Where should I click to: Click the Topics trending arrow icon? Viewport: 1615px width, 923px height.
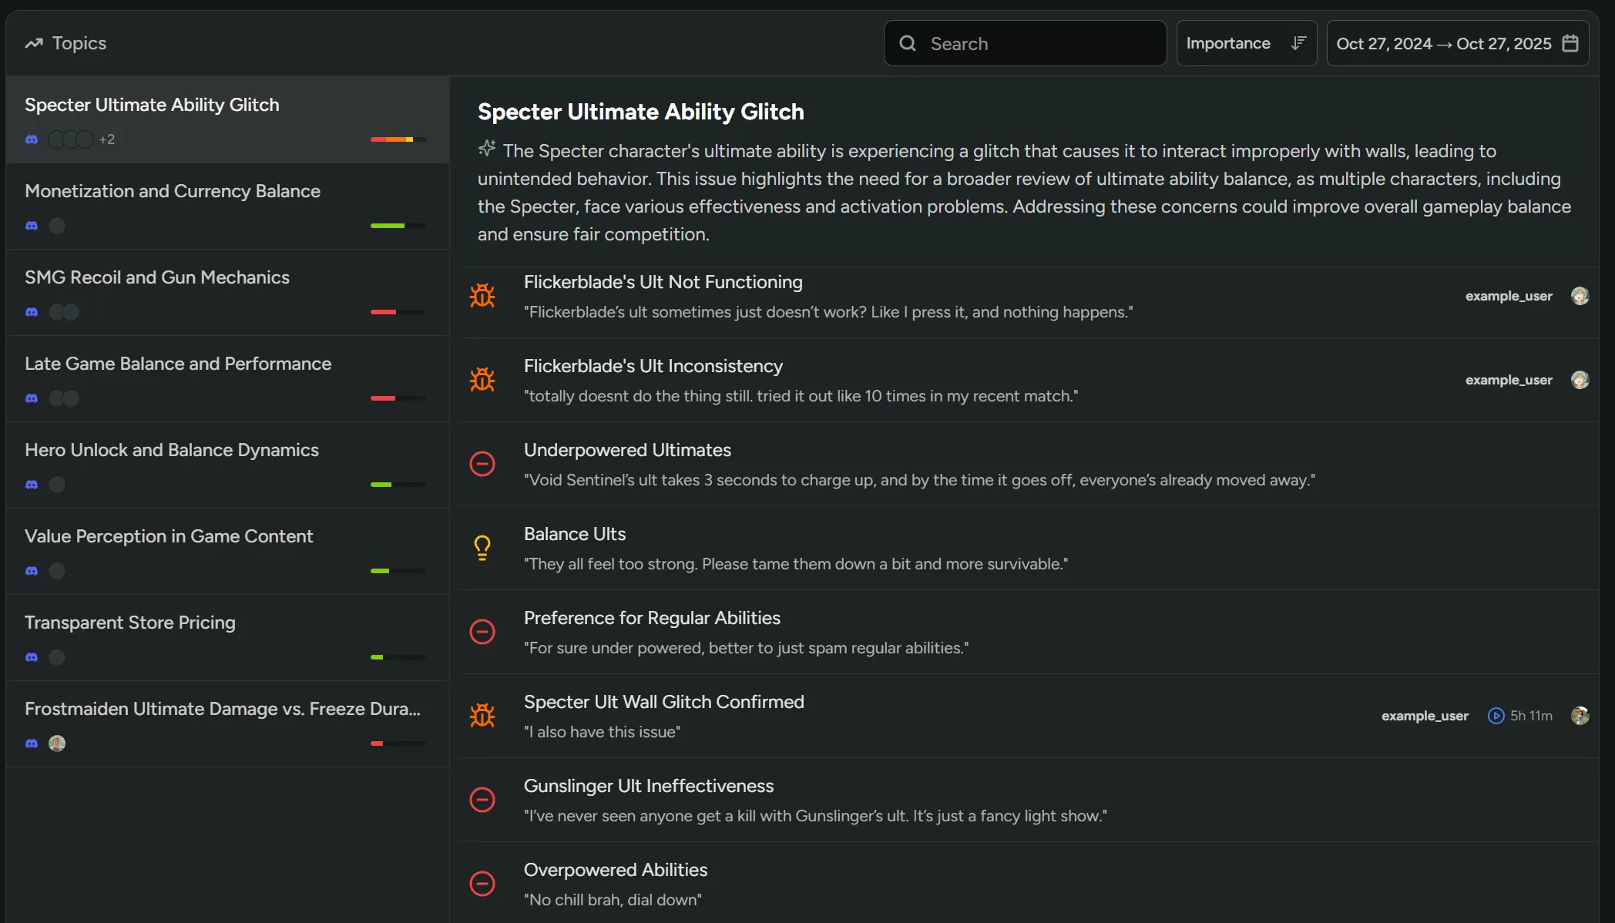click(x=34, y=43)
